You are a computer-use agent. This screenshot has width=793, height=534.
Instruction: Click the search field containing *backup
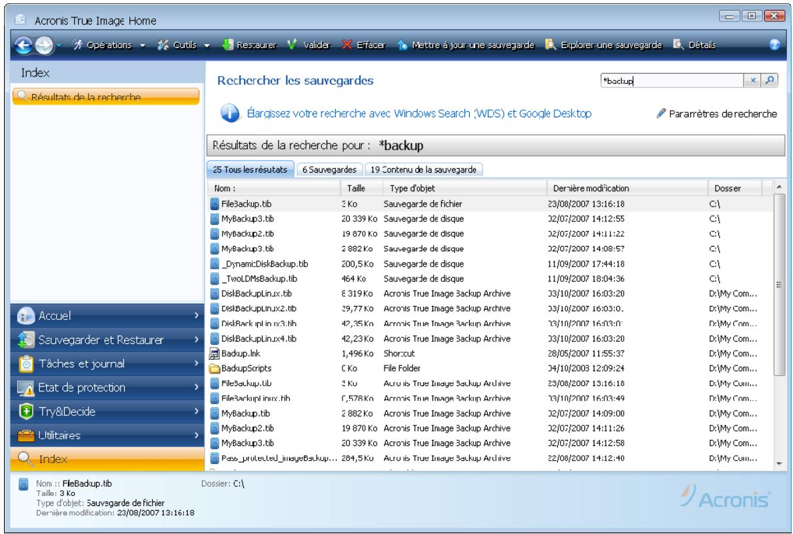(x=672, y=81)
